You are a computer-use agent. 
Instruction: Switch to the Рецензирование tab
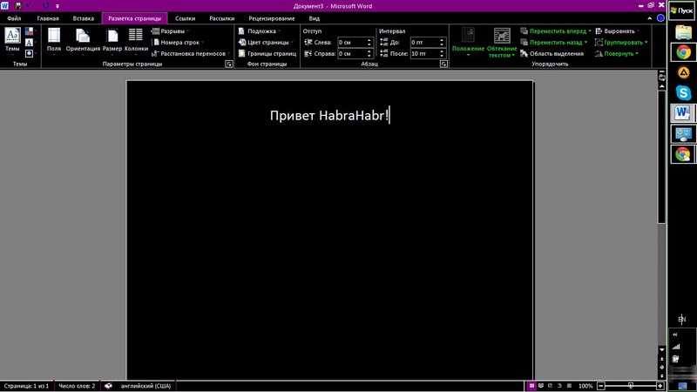click(272, 18)
